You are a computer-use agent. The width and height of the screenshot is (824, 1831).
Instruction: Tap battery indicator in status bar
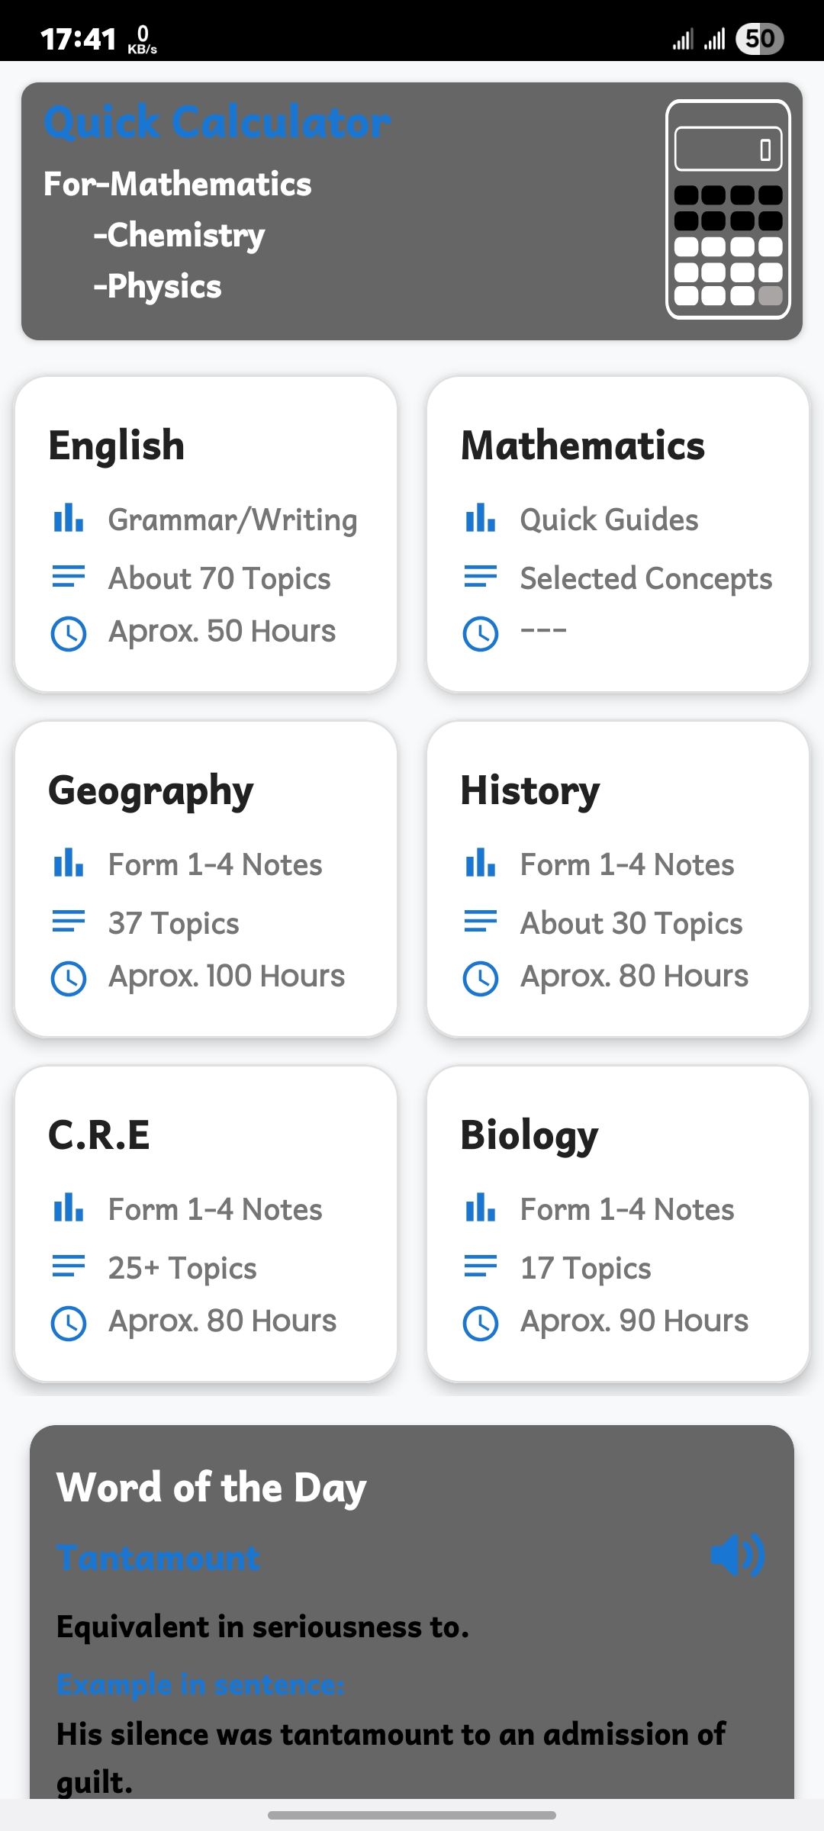click(x=759, y=39)
